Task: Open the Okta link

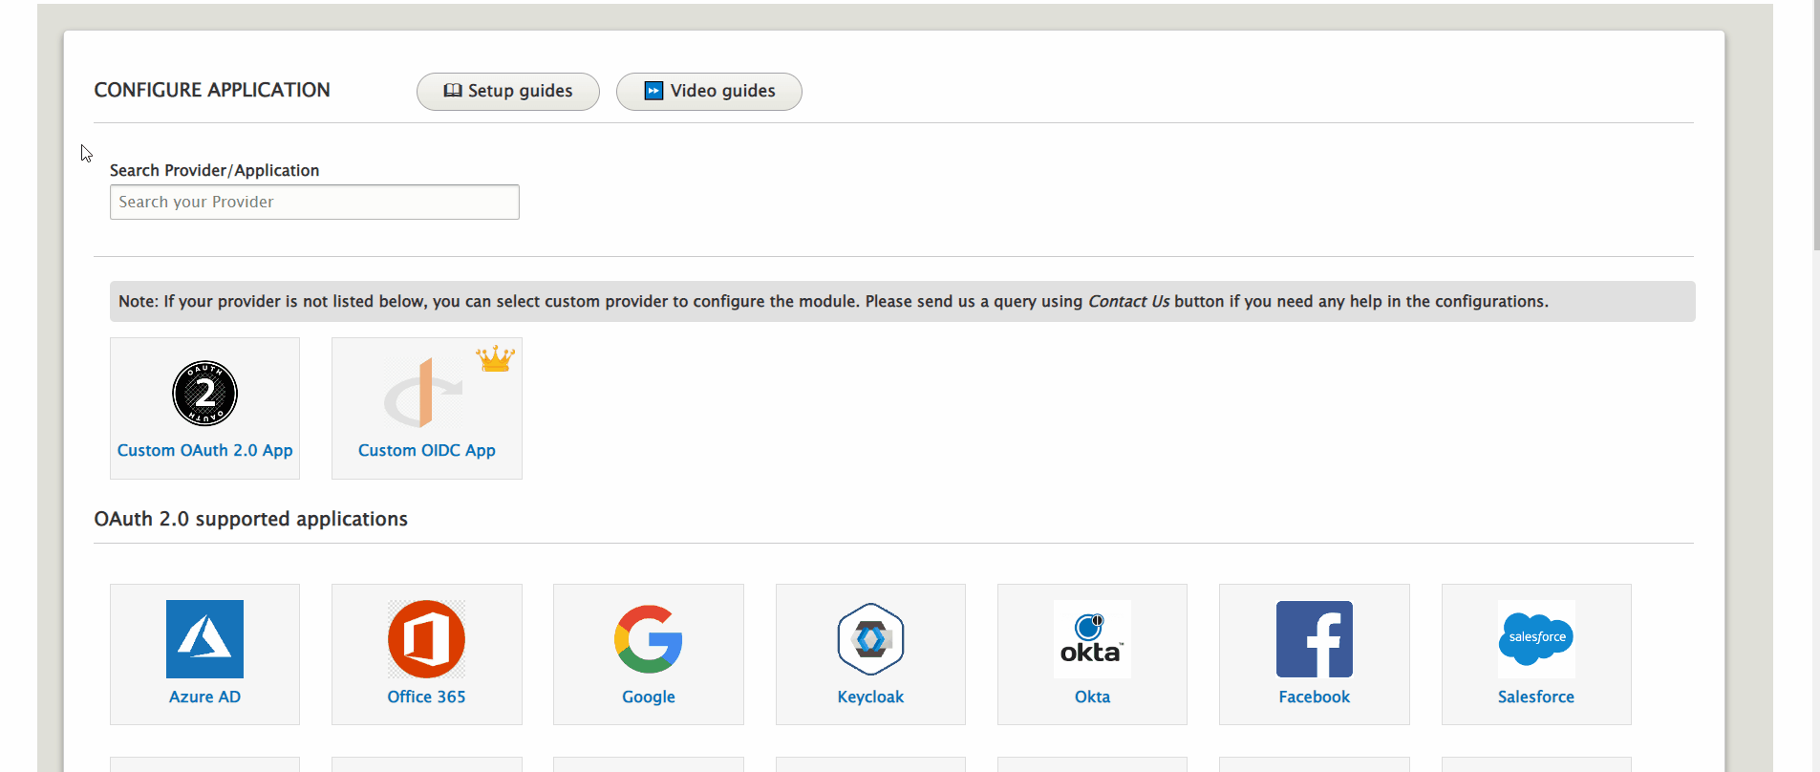Action: click(1092, 697)
